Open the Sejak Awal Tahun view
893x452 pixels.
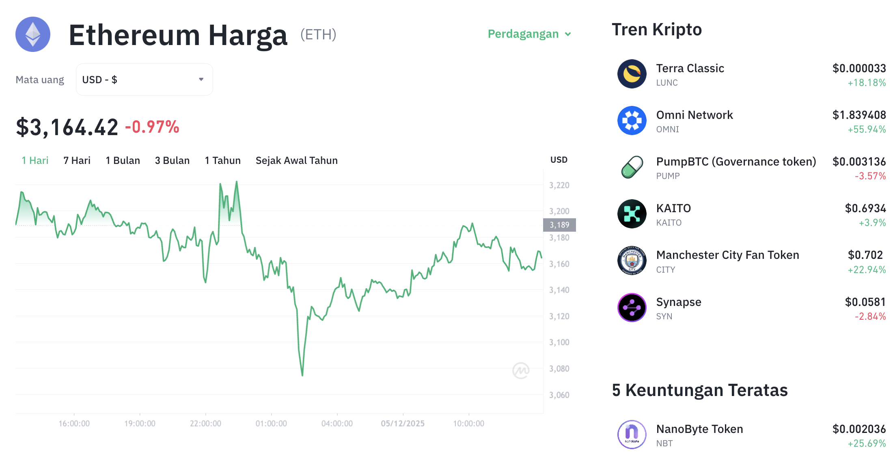pos(296,160)
